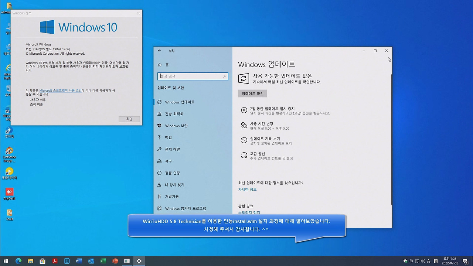The image size is (473, 266).
Task: Click the 업데이트 및 보안 section heading
Action: coord(171,88)
